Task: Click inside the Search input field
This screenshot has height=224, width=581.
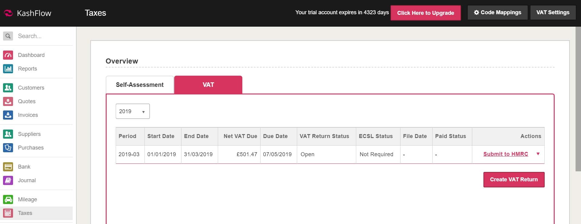Action: click(x=44, y=36)
